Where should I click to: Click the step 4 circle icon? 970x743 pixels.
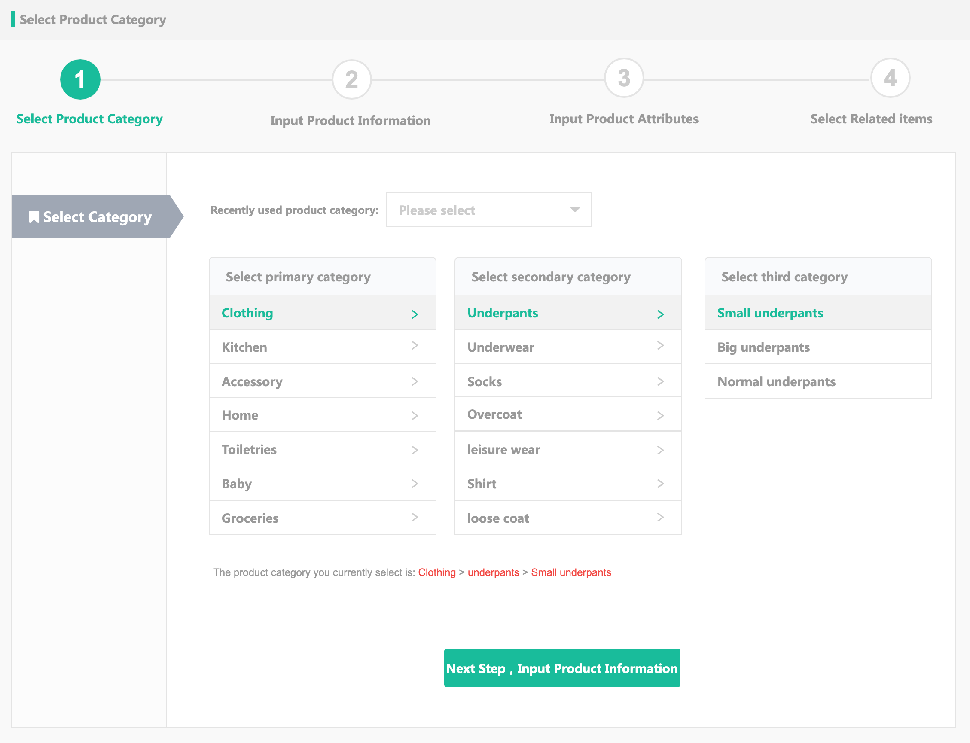890,78
